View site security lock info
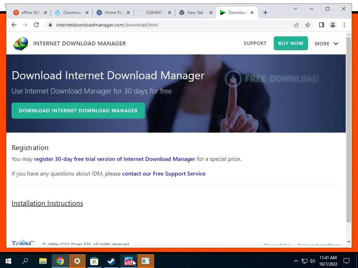The image size is (358, 268). point(50,25)
